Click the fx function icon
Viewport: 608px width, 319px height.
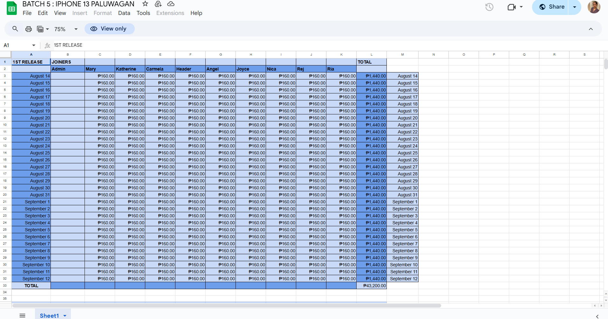click(x=47, y=45)
